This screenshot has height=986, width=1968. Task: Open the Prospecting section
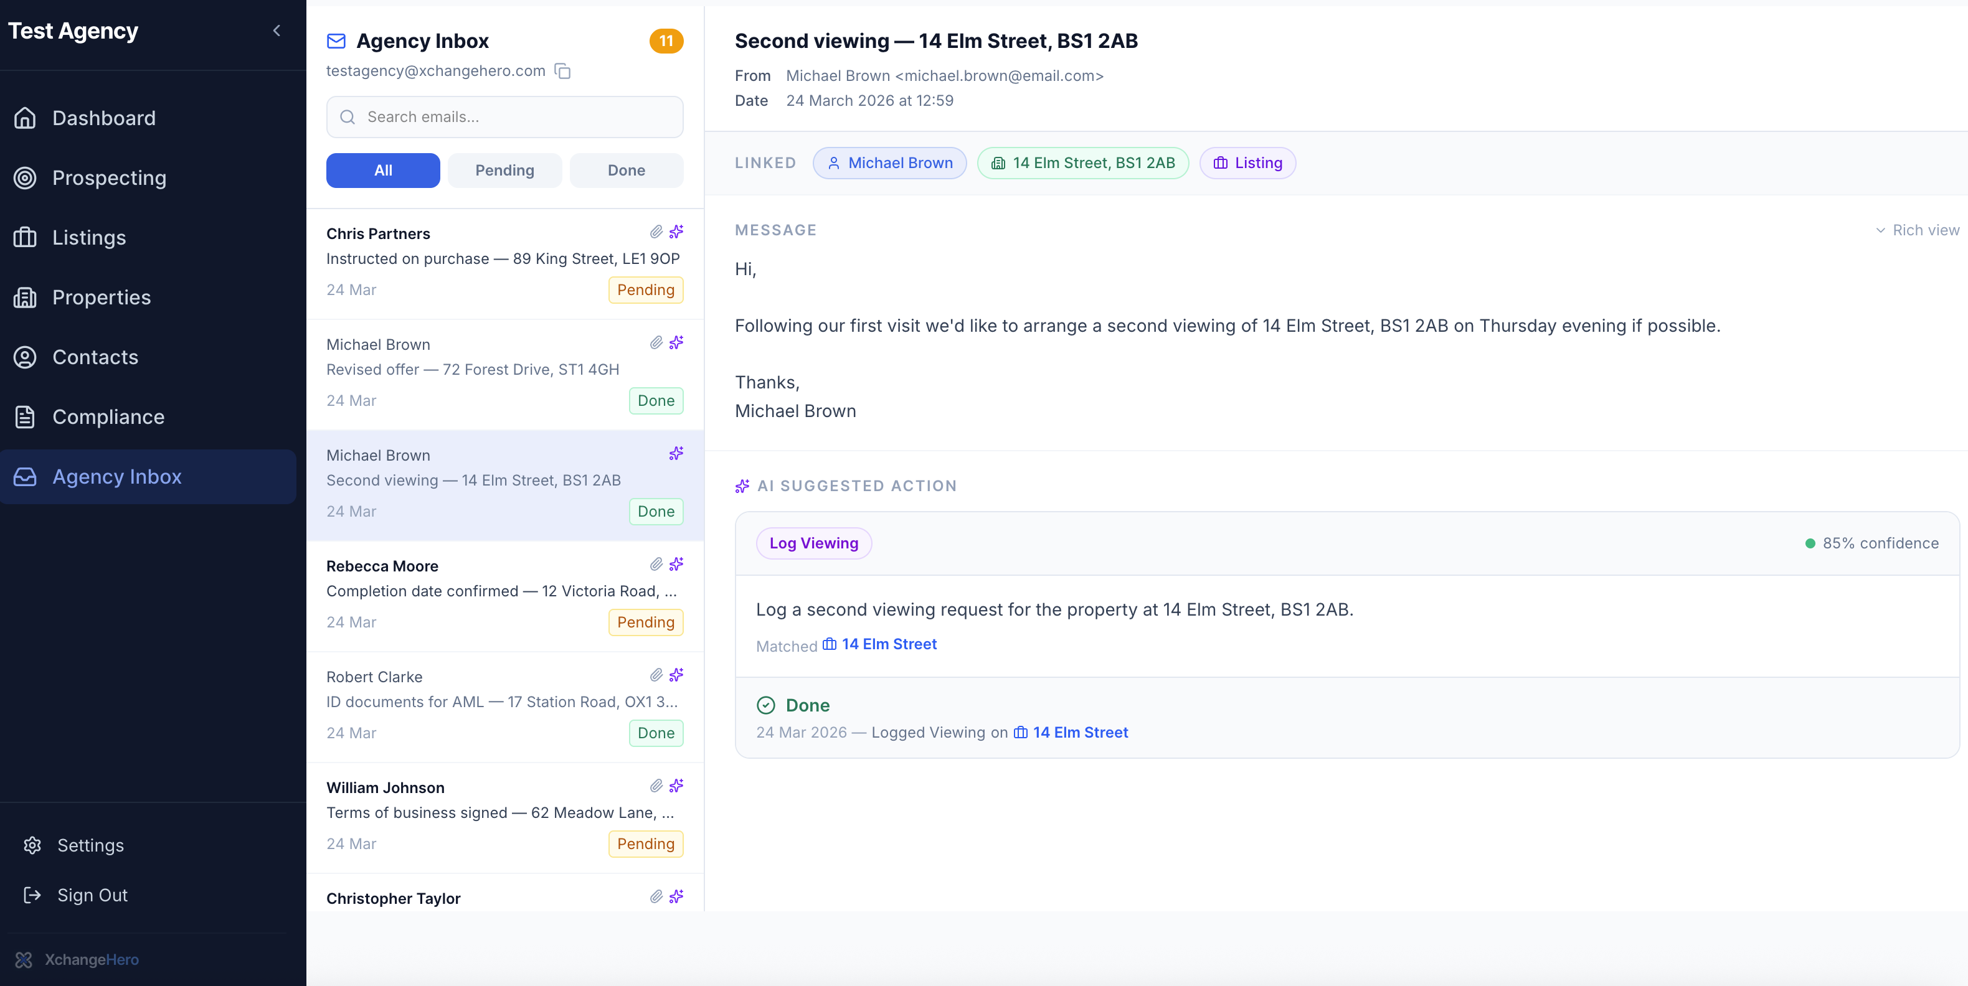click(108, 177)
